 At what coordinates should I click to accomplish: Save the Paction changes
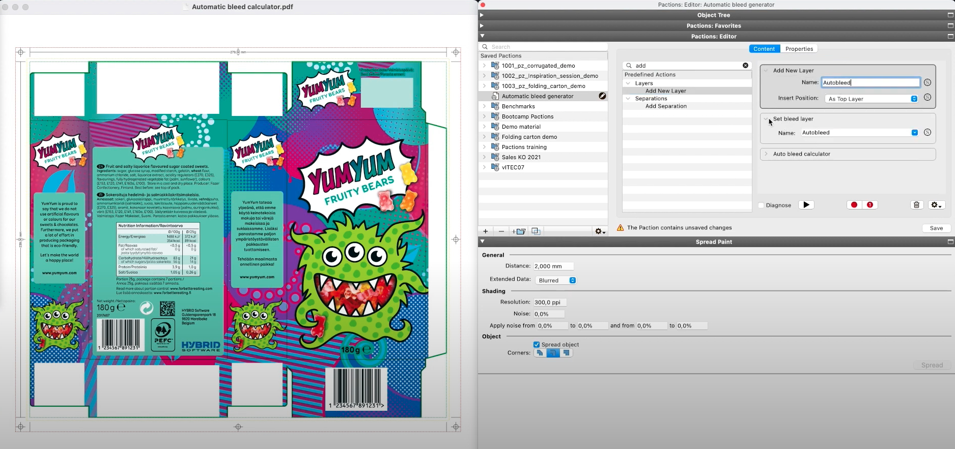pyautogui.click(x=937, y=228)
